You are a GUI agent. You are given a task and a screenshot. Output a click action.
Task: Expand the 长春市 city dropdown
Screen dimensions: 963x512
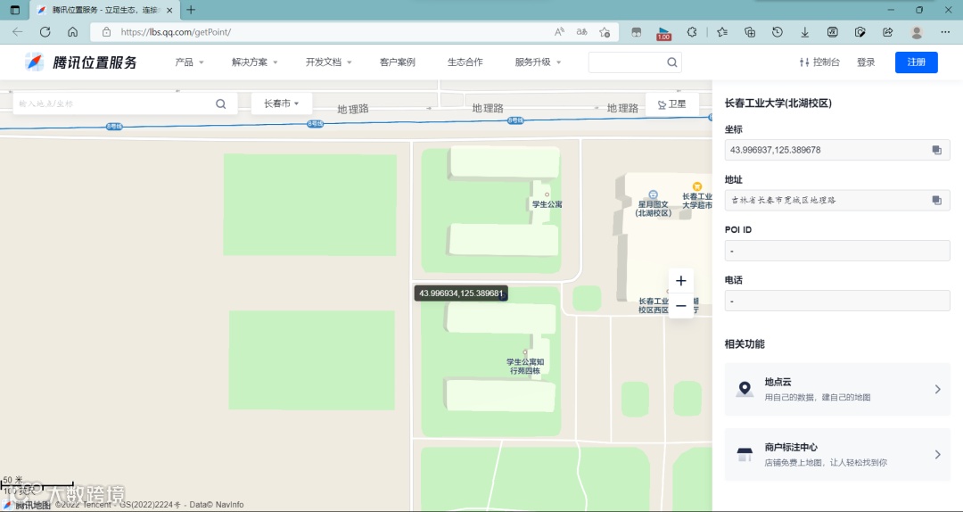point(281,103)
